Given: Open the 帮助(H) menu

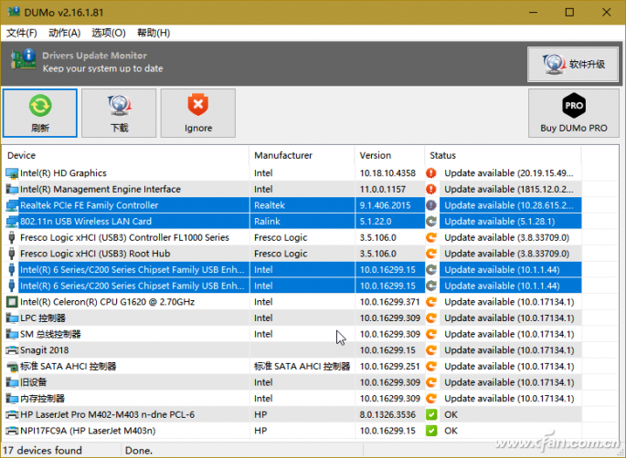Looking at the screenshot, I should coord(154,33).
